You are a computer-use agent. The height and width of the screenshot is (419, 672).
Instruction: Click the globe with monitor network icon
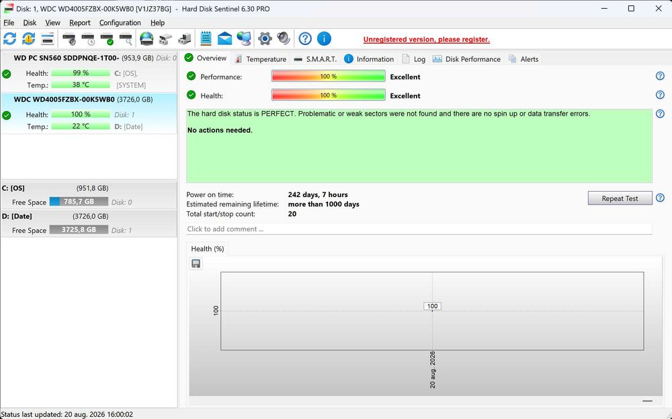tap(244, 38)
